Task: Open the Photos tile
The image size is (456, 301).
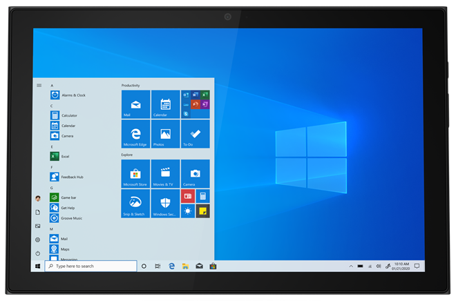Action: (x=166, y=134)
